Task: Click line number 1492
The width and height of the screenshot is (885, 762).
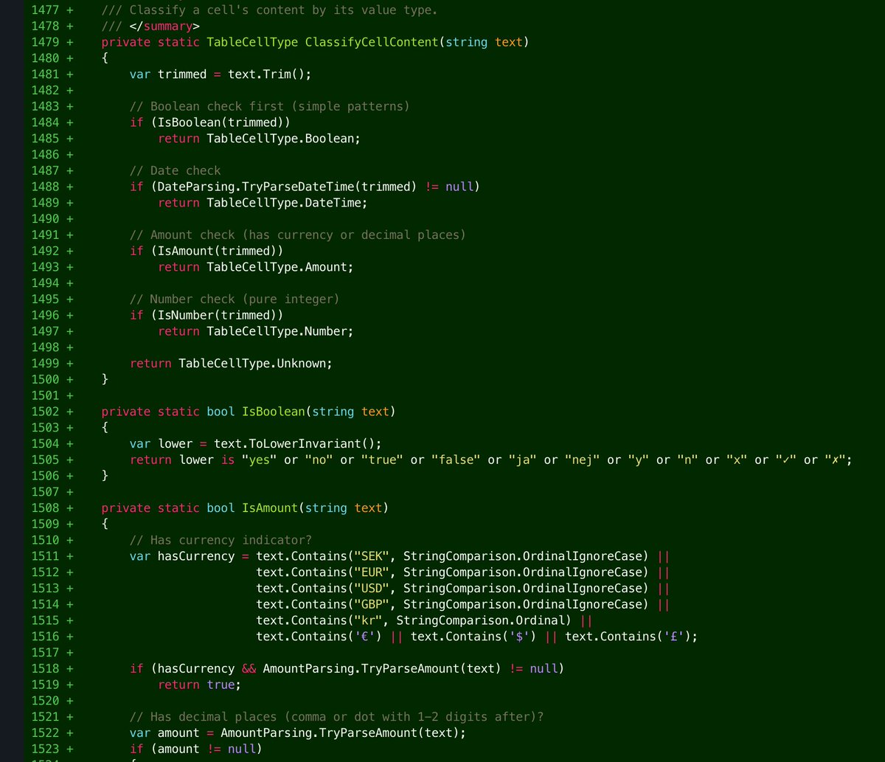Action: coord(45,251)
